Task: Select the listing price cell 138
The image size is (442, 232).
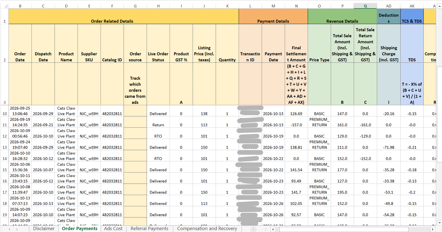Action: pyautogui.click(x=204, y=111)
